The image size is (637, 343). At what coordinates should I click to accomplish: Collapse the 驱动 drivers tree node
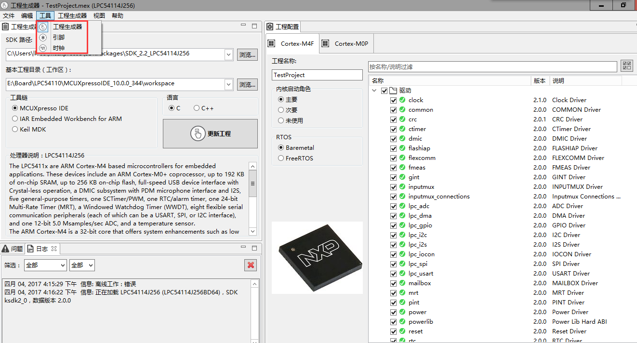[x=374, y=91]
